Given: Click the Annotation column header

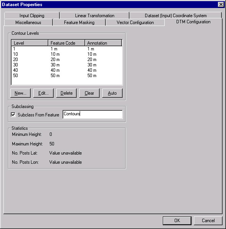Looking at the screenshot, I should pos(103,43).
